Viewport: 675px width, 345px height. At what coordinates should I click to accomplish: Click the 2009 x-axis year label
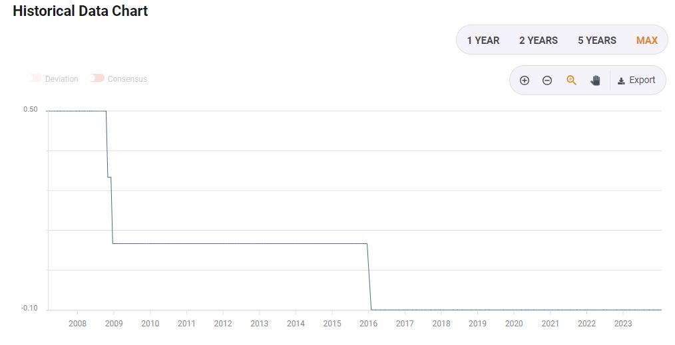(x=114, y=324)
